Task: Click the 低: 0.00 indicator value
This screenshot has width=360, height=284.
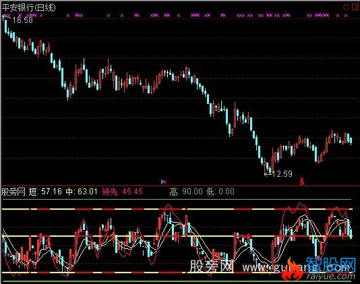Action: point(220,192)
